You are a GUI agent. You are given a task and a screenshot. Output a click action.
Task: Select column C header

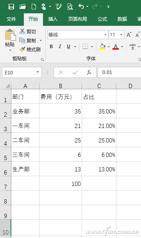(99, 86)
